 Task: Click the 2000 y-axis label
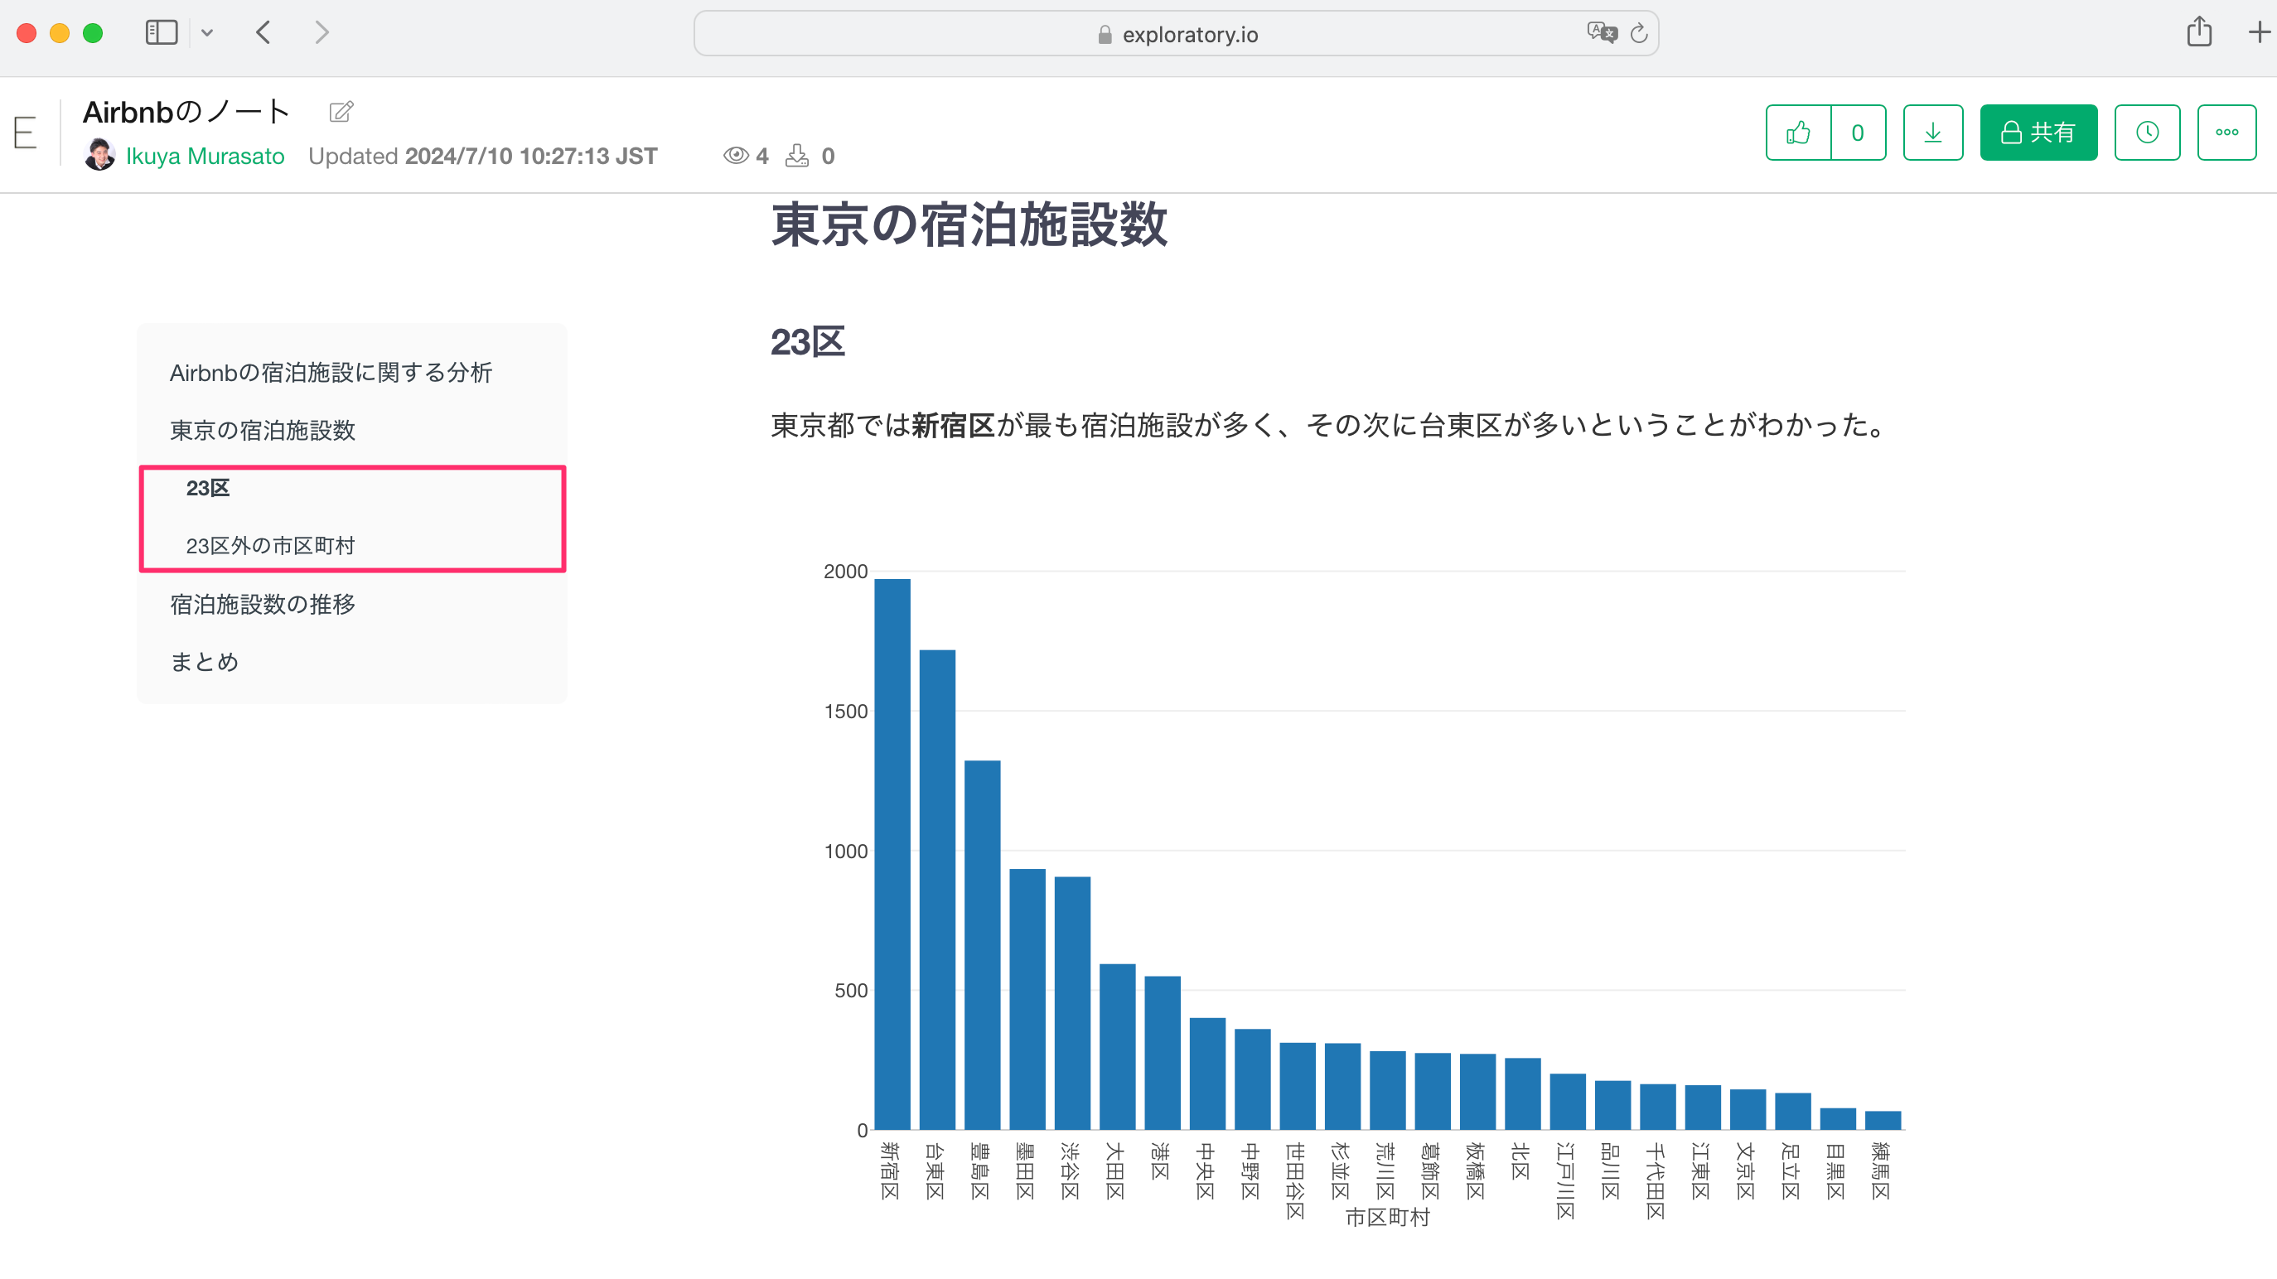(846, 571)
